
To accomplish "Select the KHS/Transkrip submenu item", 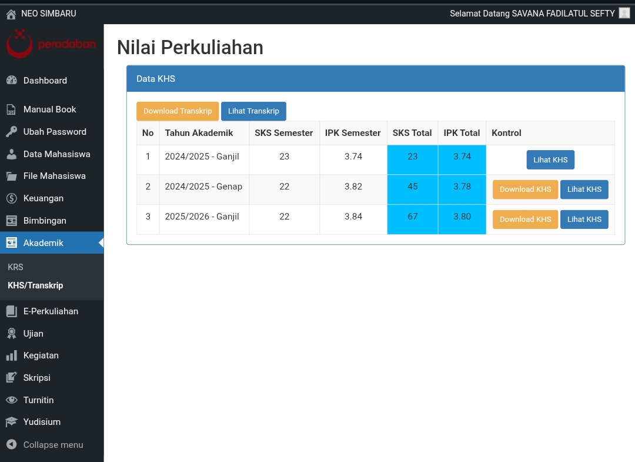I will (35, 285).
